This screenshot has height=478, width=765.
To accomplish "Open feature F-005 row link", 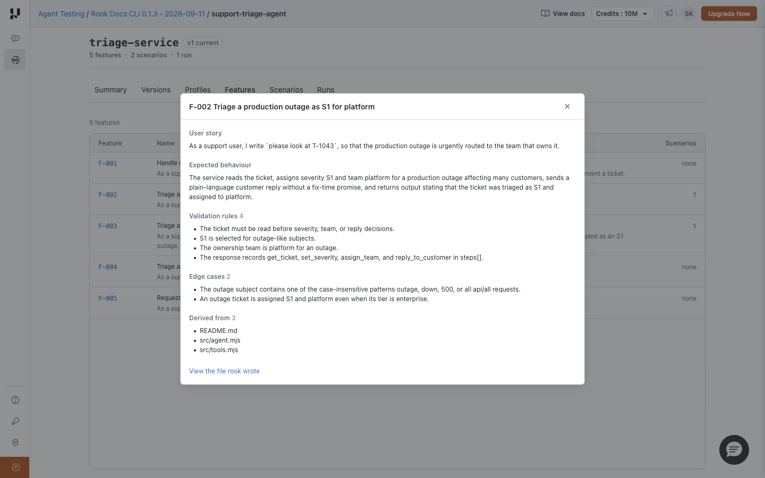I will click(107, 298).
